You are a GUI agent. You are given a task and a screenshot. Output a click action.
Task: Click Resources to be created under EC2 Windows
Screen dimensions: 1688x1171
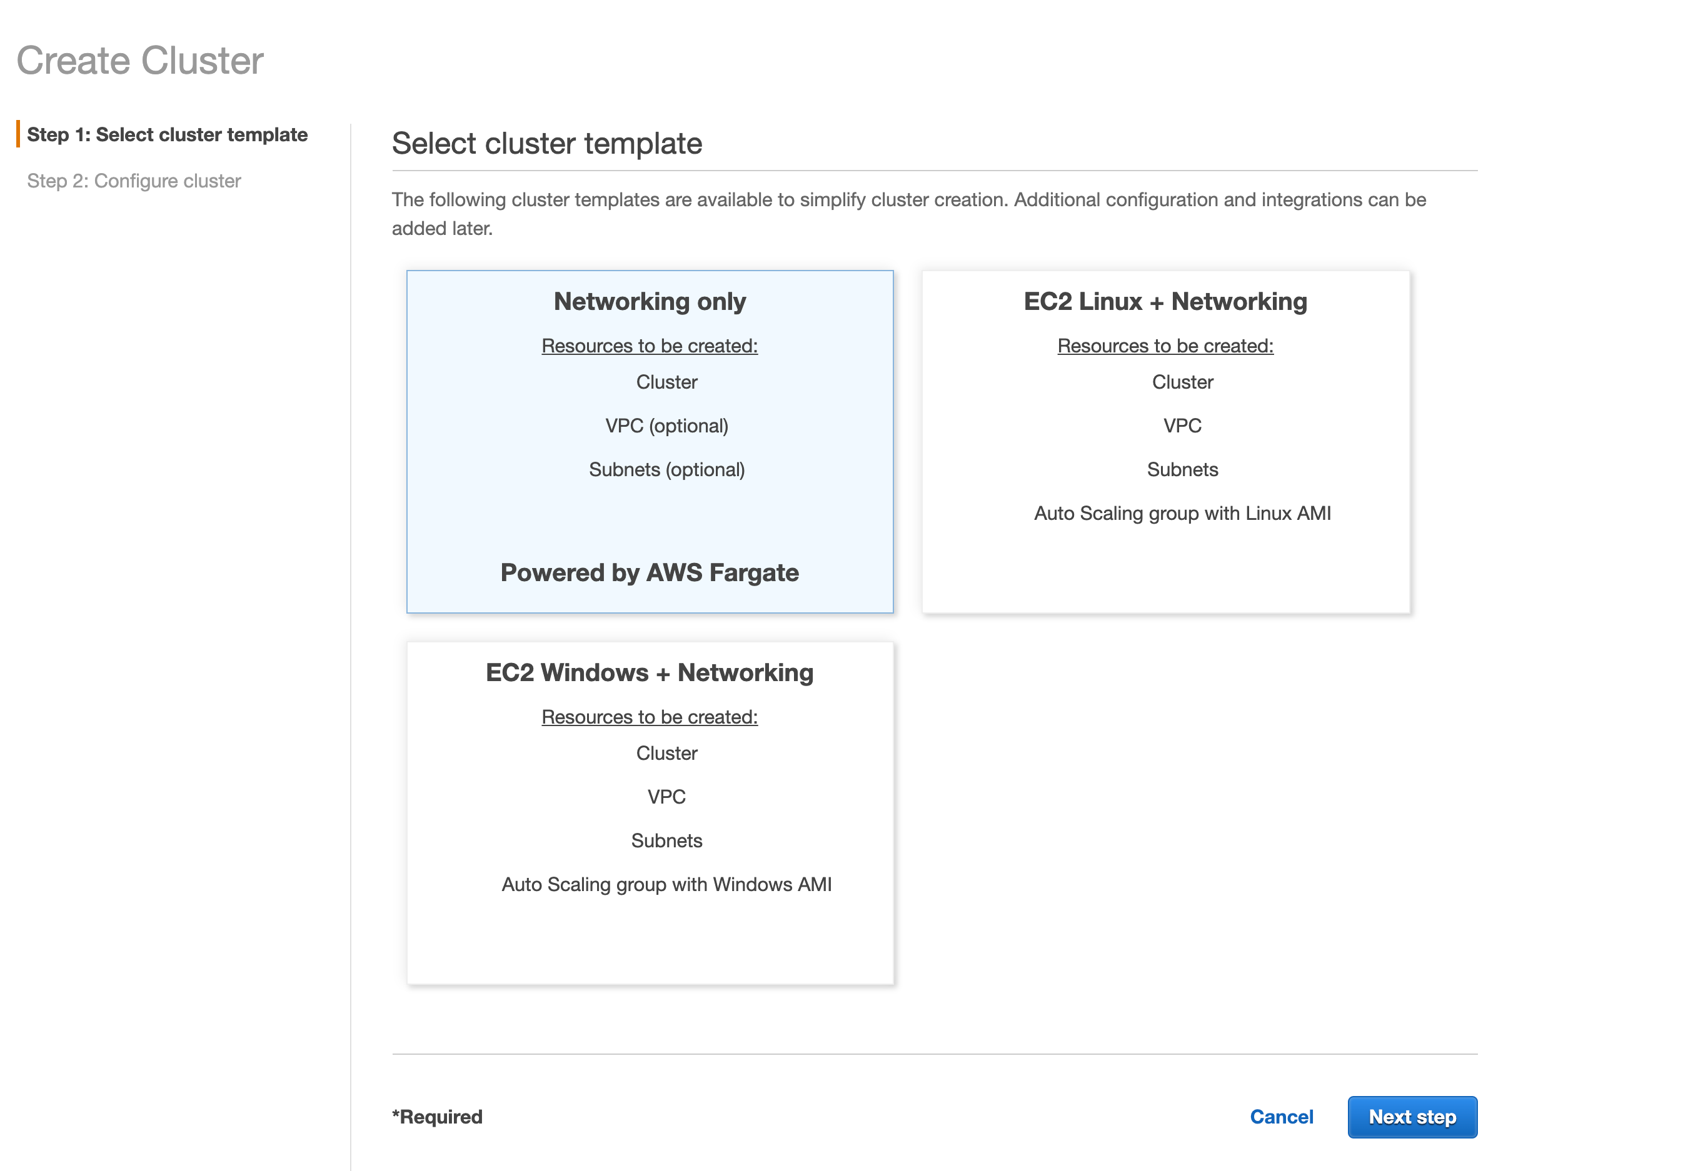(650, 717)
